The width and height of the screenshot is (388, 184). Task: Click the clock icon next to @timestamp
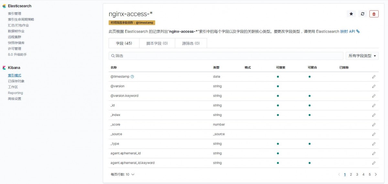point(132,77)
